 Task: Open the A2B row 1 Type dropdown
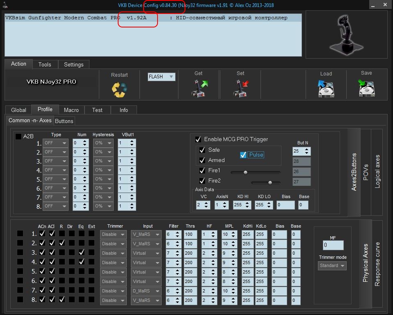(x=55, y=143)
